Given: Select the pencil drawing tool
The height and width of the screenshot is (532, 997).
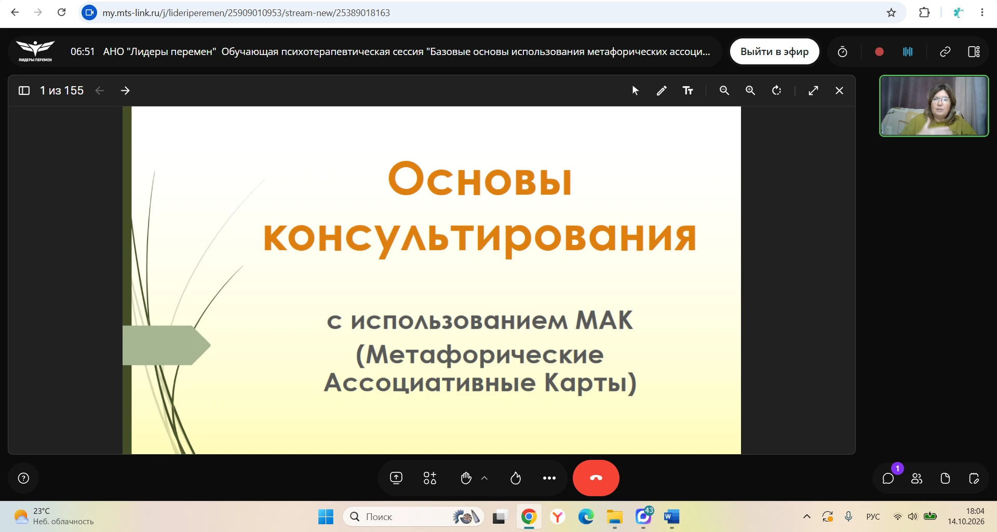Looking at the screenshot, I should [x=662, y=90].
